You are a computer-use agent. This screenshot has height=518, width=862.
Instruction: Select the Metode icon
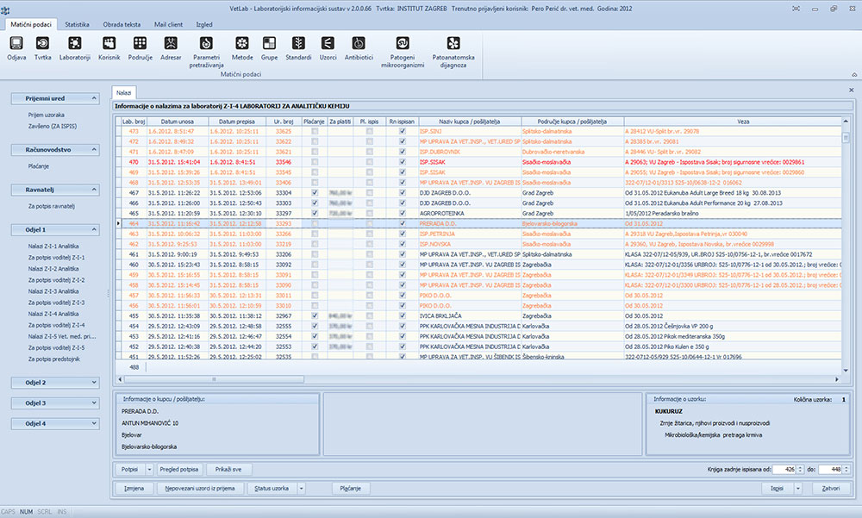click(242, 43)
